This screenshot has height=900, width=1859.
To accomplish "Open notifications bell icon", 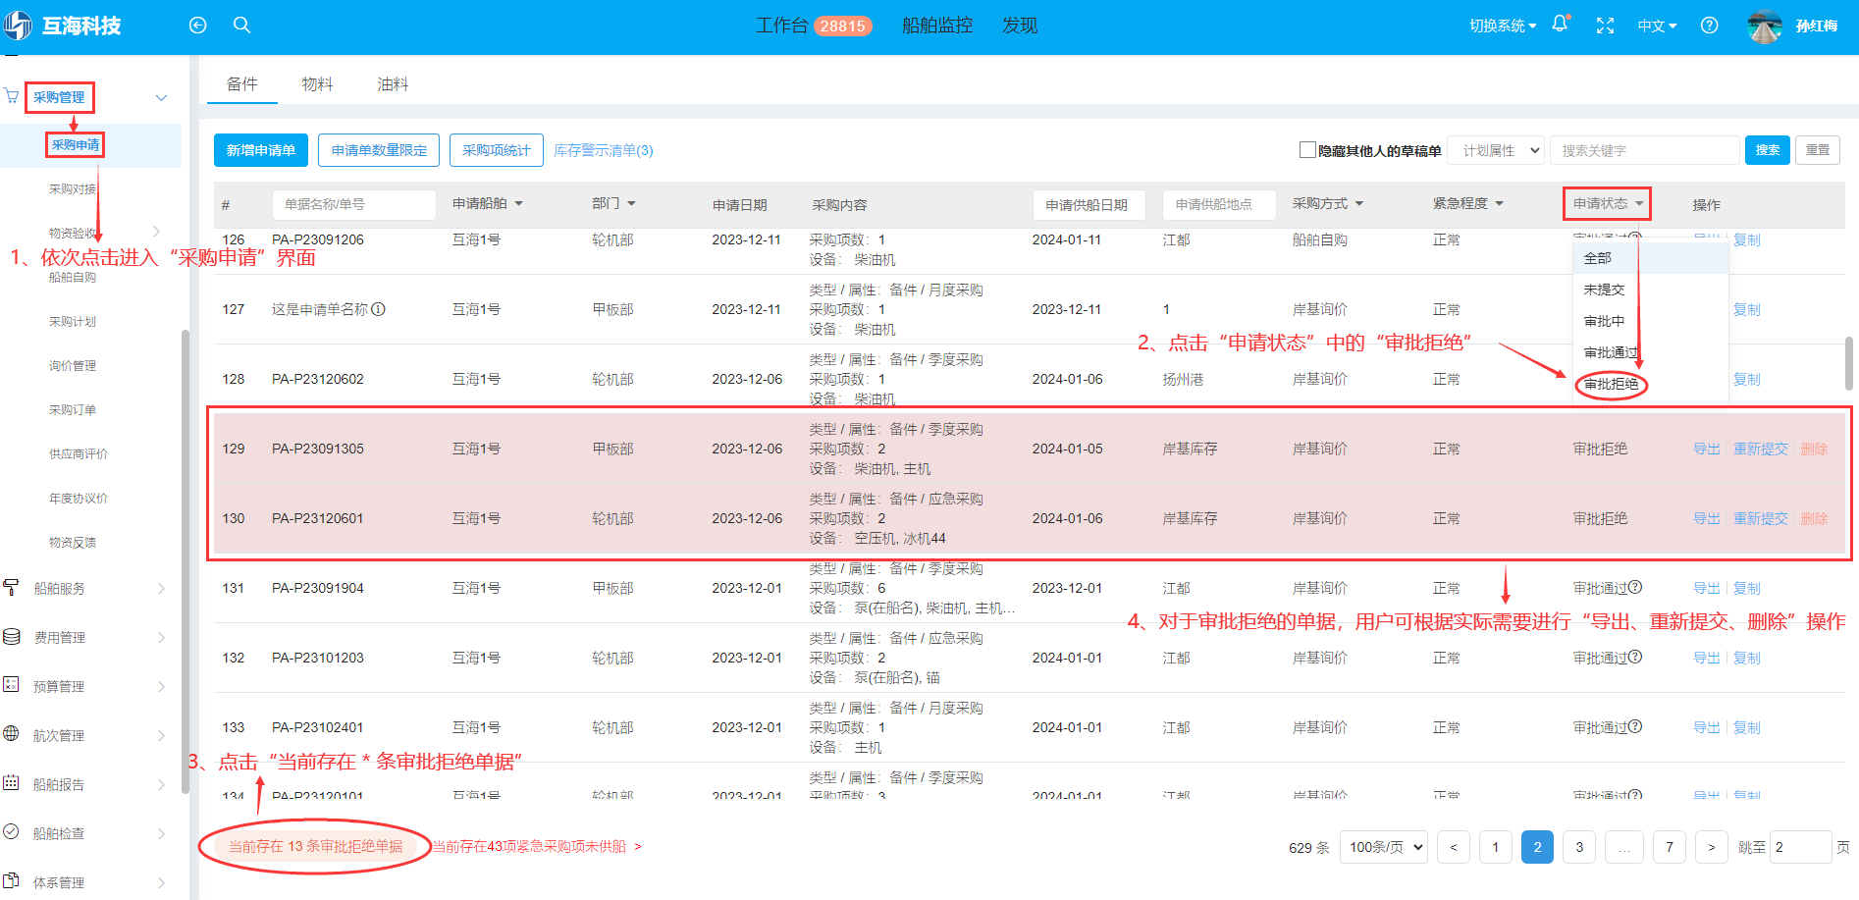I will tap(1560, 25).
